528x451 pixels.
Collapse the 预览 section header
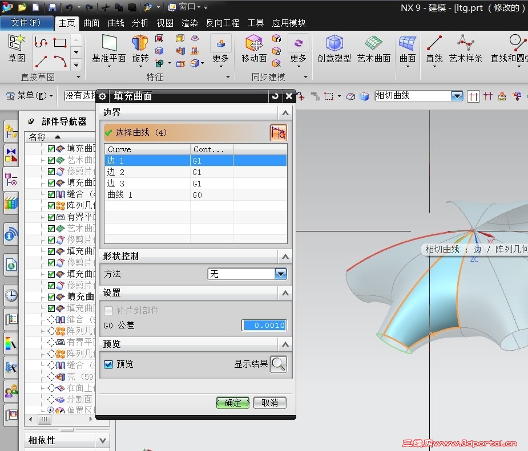(285, 344)
